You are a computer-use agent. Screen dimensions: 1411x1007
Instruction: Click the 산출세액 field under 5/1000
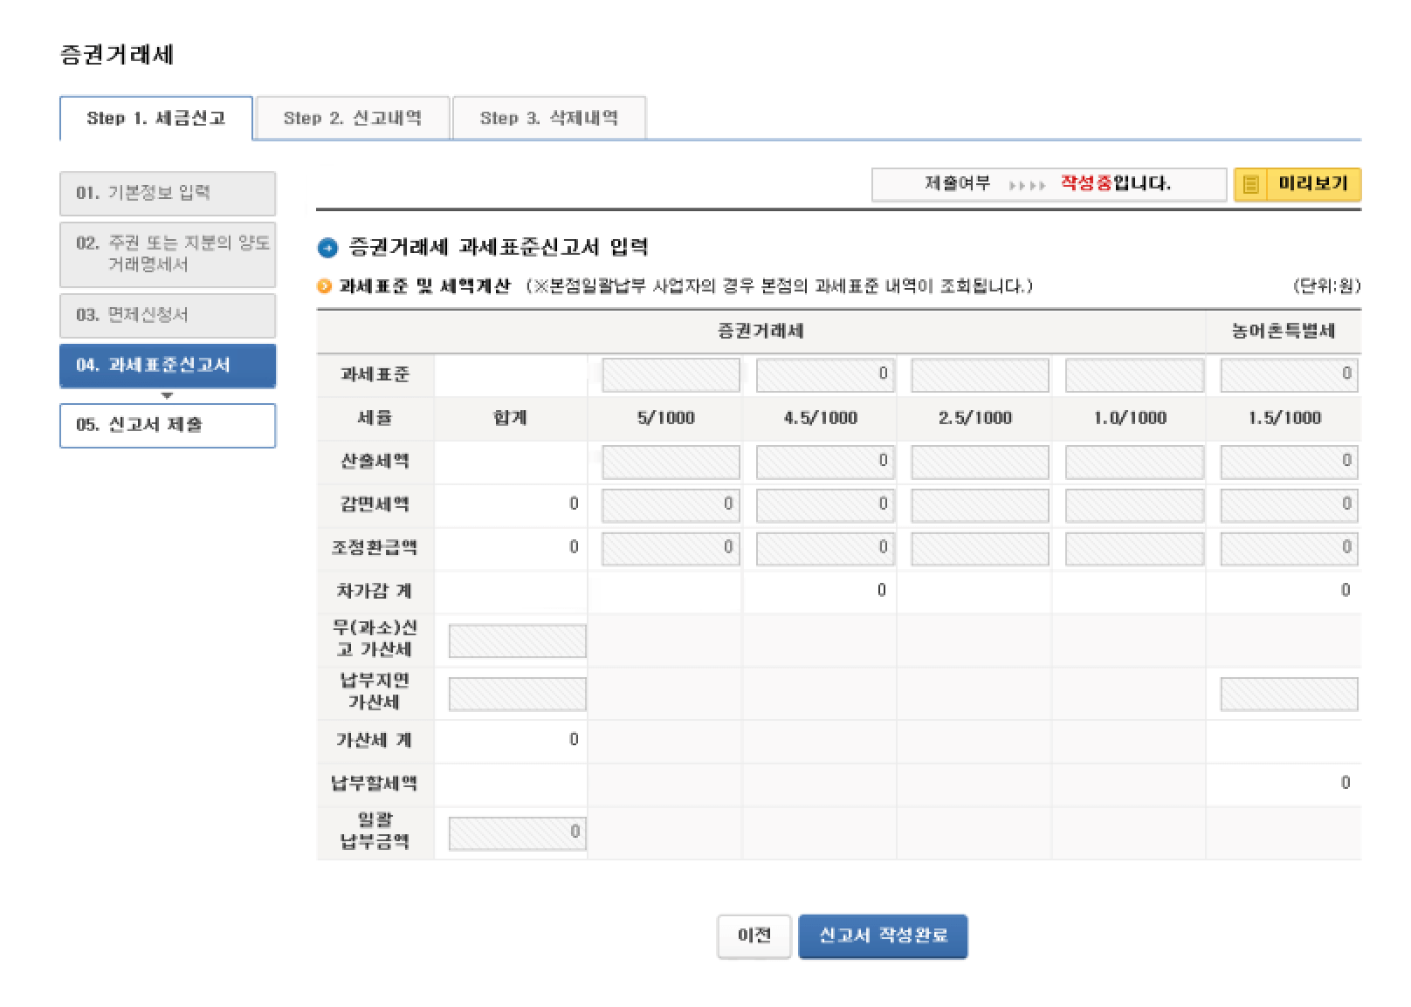pyautogui.click(x=672, y=462)
